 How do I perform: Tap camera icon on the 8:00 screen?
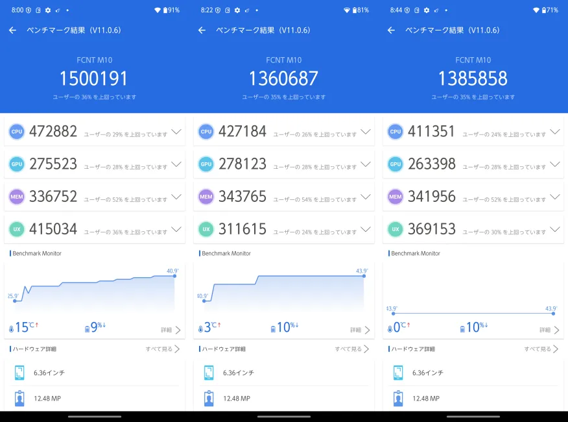[x=19, y=399]
